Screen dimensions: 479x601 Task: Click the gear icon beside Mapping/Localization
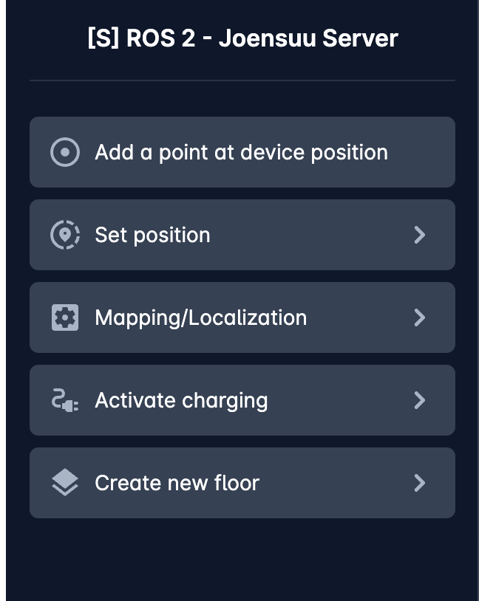(x=65, y=317)
